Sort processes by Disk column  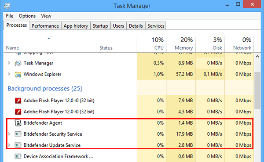coord(210,44)
